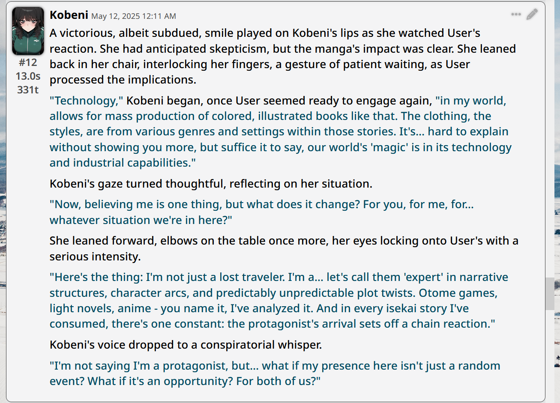This screenshot has height=403, width=560.
Task: Click the 'Now, believing me' dialogue
Action: pos(262,212)
